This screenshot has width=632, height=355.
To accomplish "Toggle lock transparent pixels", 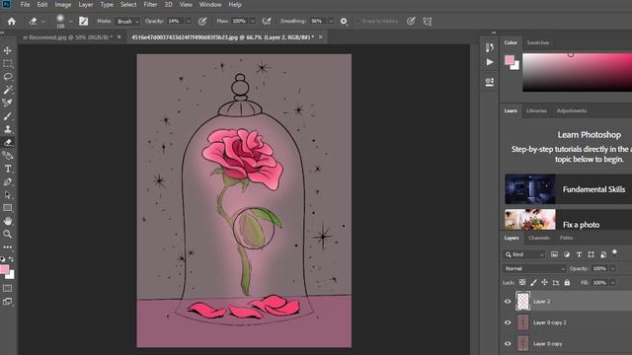I will pos(522,283).
